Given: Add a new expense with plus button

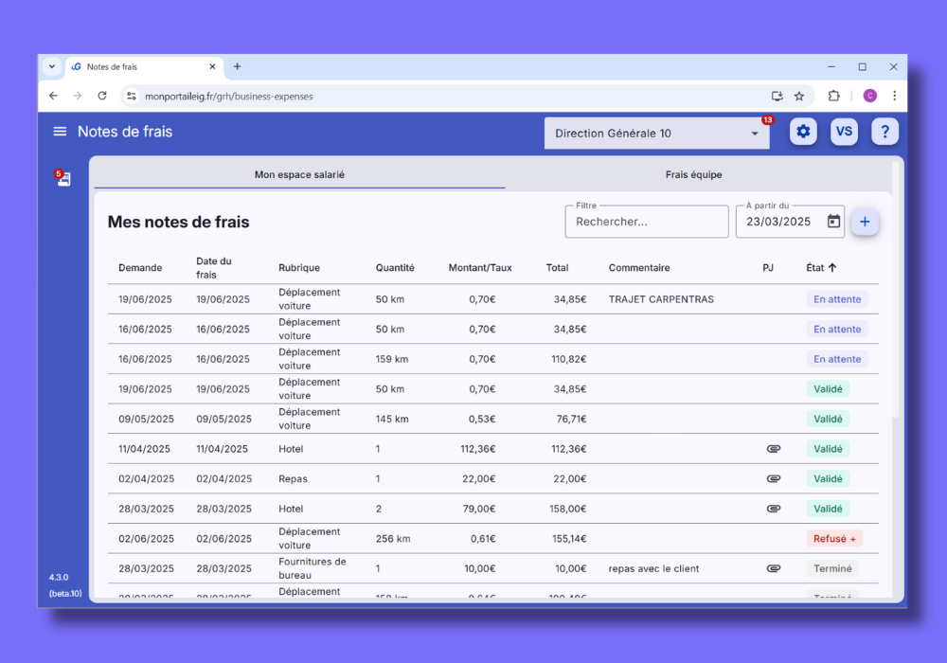Looking at the screenshot, I should tap(865, 222).
